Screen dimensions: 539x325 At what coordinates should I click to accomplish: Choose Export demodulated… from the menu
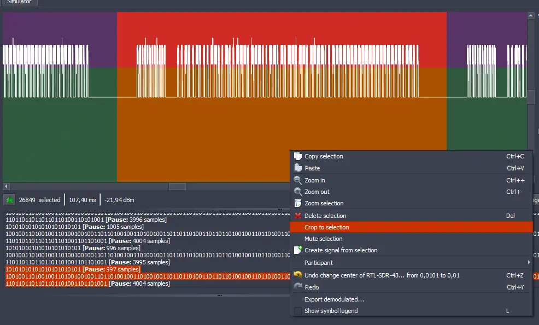point(334,299)
